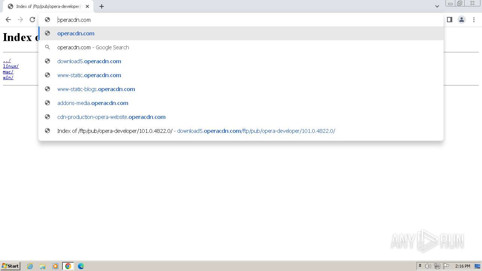This screenshot has height=271, width=482.
Task: Select the operacdn.com top suggestion
Action: pyautogui.click(x=241, y=33)
